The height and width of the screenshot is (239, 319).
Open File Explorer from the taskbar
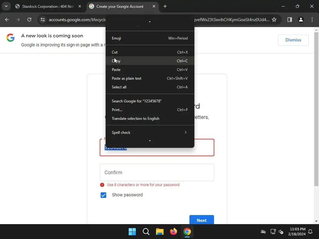click(x=160, y=232)
